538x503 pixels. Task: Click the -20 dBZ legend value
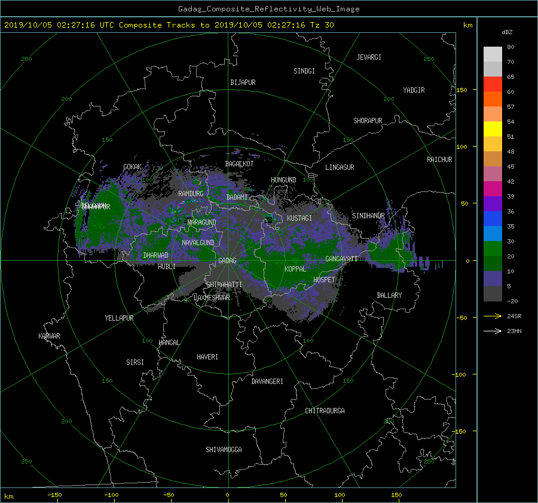[x=512, y=301]
